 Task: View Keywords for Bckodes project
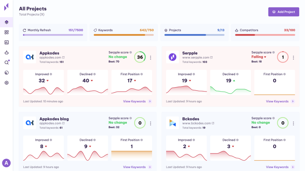(280, 167)
